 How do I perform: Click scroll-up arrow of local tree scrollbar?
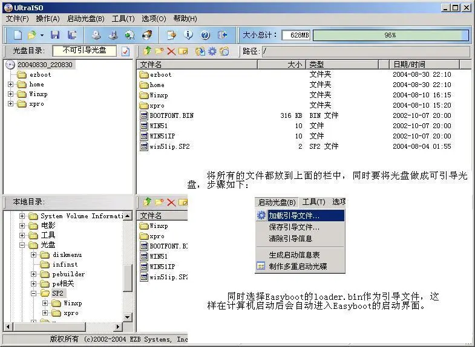[x=128, y=216]
